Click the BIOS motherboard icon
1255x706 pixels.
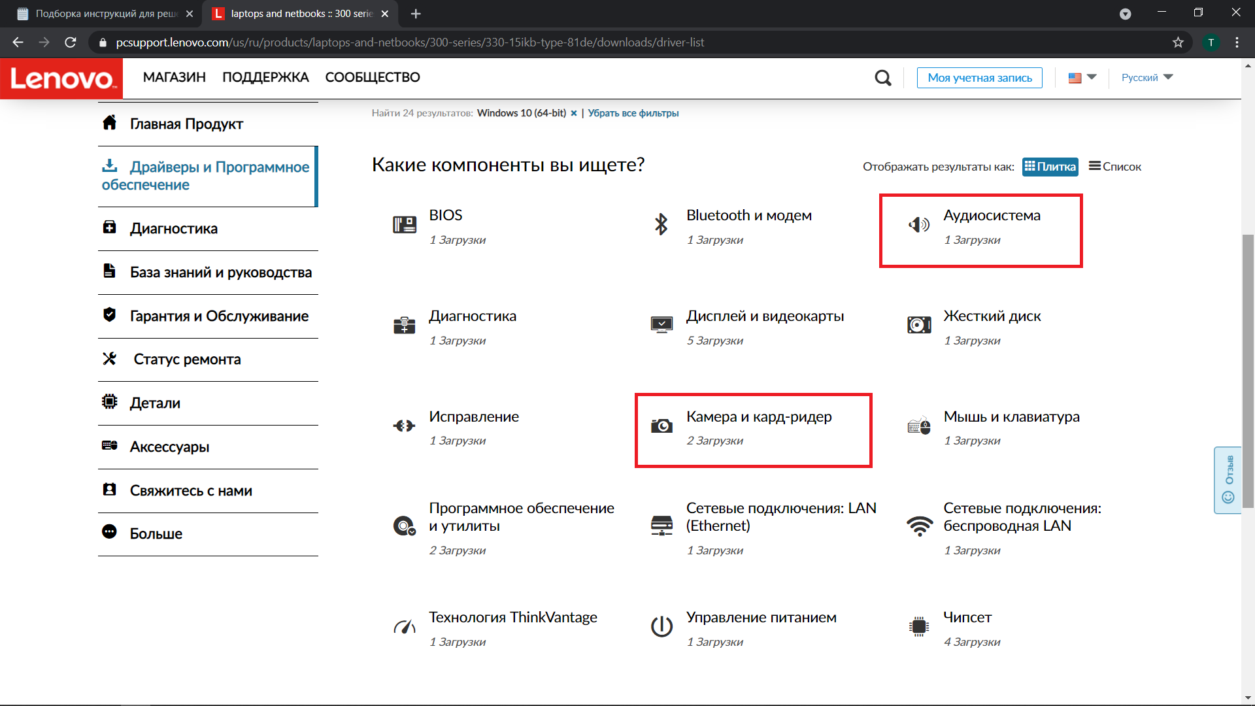coord(405,225)
